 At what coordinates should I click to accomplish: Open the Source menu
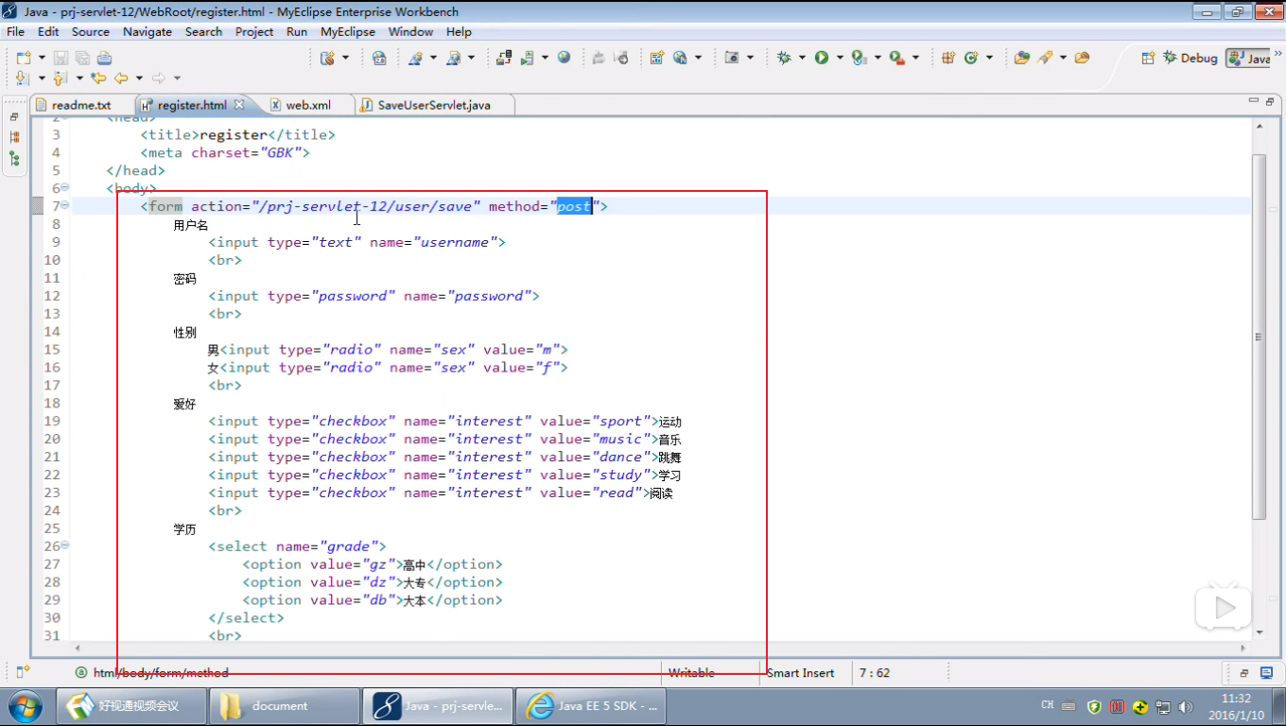click(91, 31)
